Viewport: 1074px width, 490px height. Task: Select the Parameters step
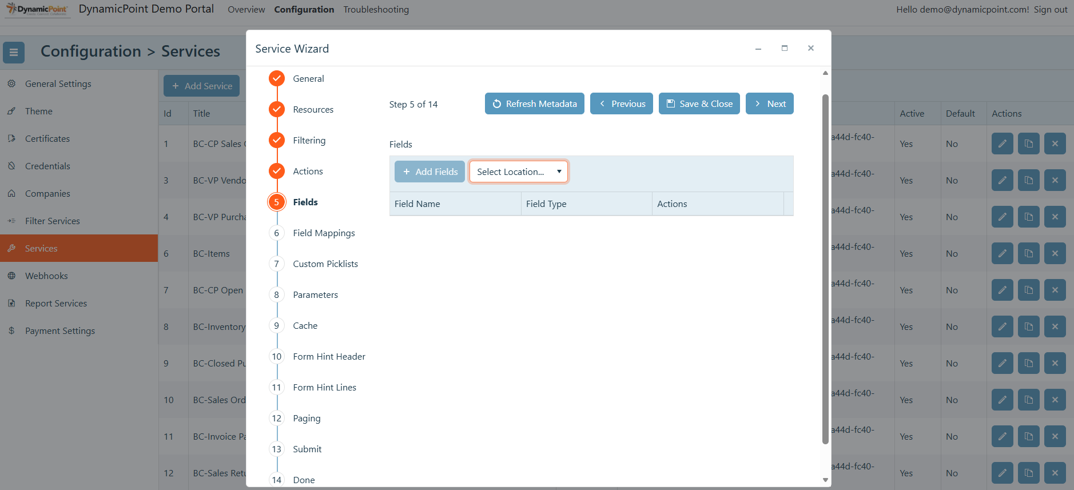(315, 294)
